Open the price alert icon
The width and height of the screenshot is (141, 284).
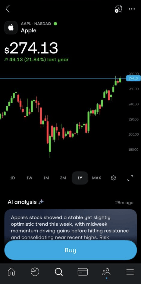point(119,9)
